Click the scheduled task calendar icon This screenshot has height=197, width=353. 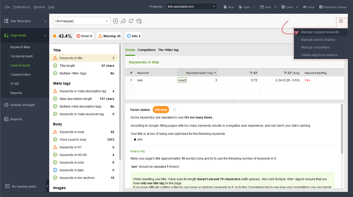click(139, 21)
